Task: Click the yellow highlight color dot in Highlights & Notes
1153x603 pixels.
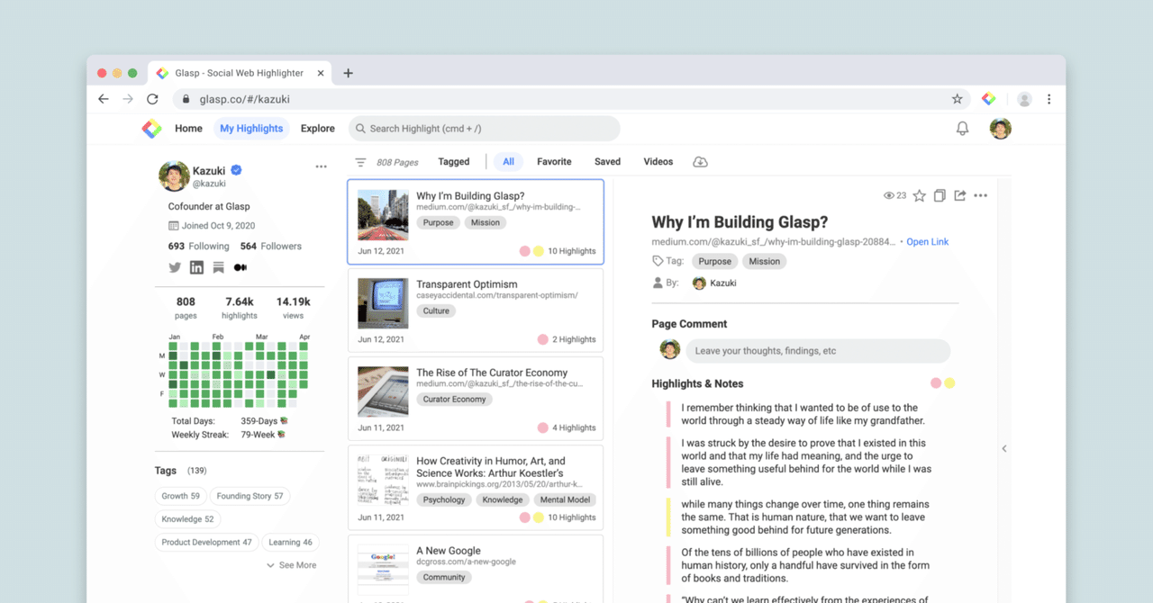Action: click(949, 383)
